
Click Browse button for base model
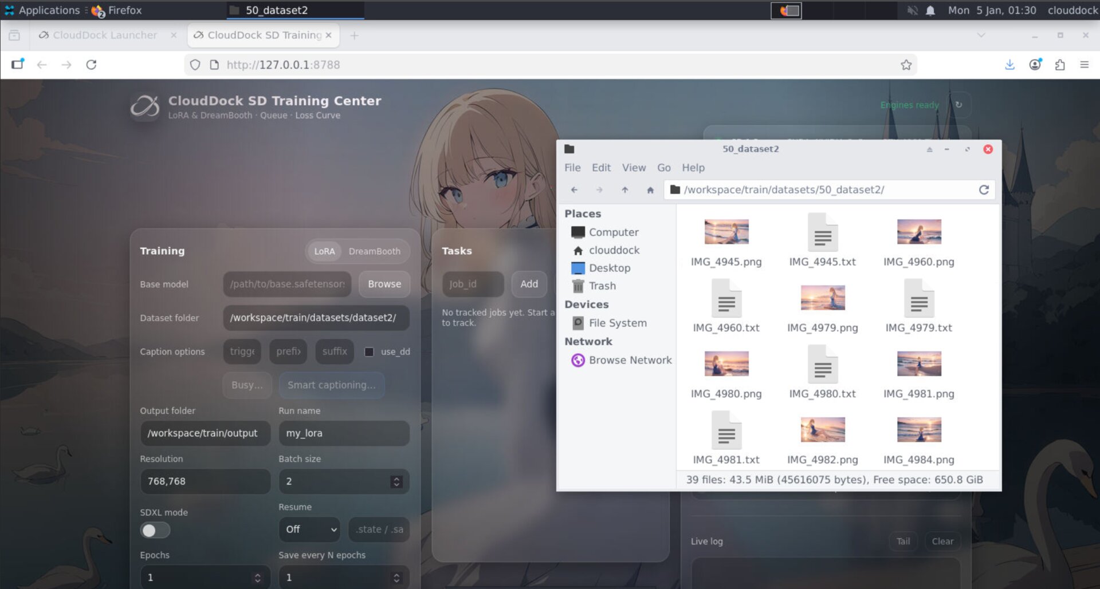[384, 284]
